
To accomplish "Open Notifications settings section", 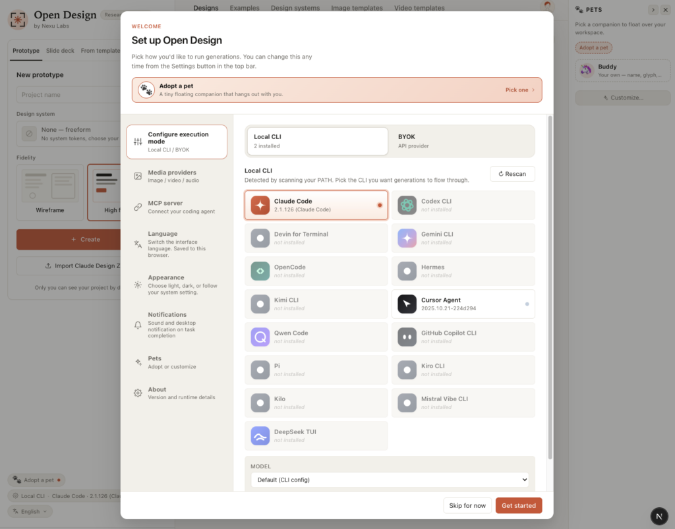I will tap(177, 325).
